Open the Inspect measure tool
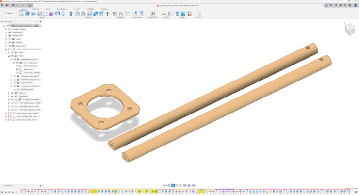 [x=163, y=14]
